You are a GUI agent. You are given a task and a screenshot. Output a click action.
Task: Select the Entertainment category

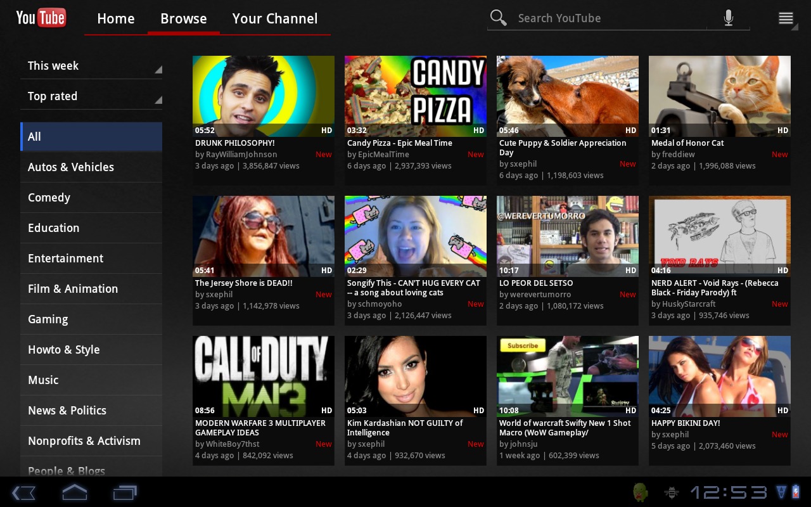(x=91, y=259)
